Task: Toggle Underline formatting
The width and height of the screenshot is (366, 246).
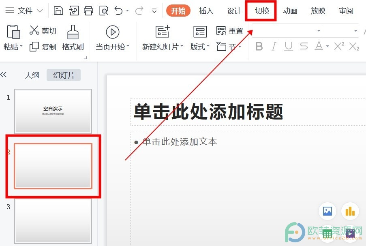Action: (289, 46)
